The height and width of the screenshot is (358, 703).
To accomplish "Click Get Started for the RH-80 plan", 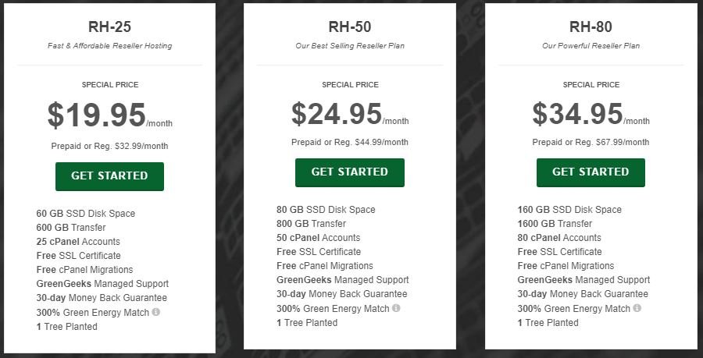I will pos(591,172).
